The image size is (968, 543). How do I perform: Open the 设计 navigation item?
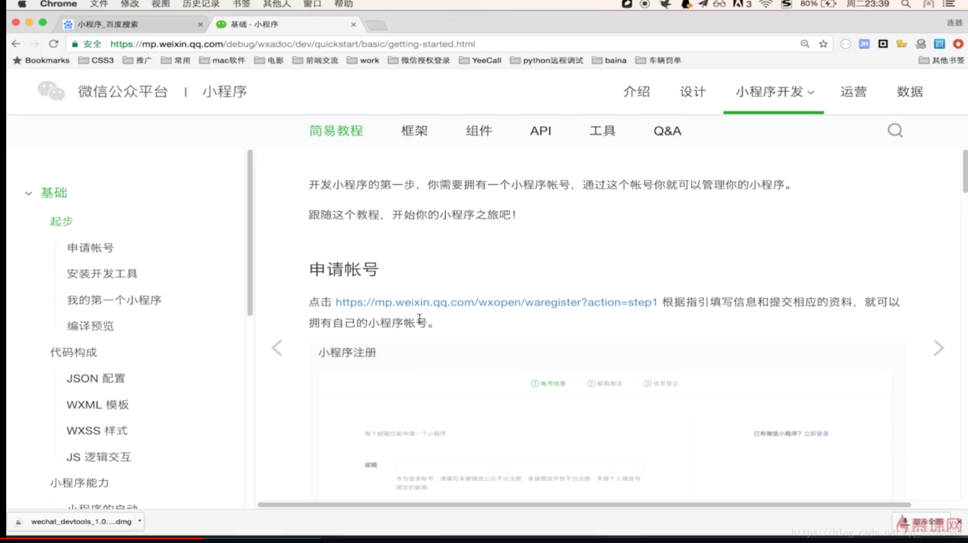click(x=693, y=92)
